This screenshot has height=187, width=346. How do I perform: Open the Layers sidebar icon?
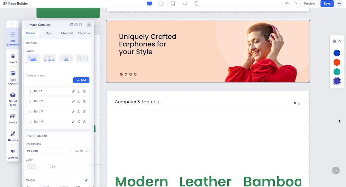click(13, 58)
